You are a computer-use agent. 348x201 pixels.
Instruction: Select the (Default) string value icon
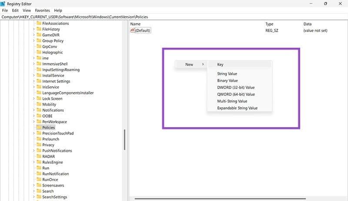pyautogui.click(x=132, y=30)
